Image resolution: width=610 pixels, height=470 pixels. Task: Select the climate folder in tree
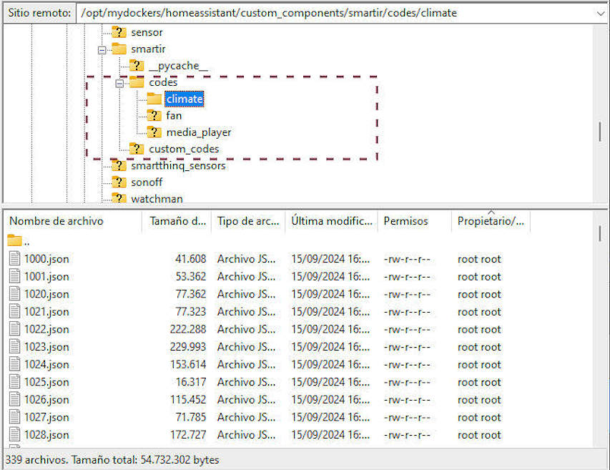click(x=185, y=99)
